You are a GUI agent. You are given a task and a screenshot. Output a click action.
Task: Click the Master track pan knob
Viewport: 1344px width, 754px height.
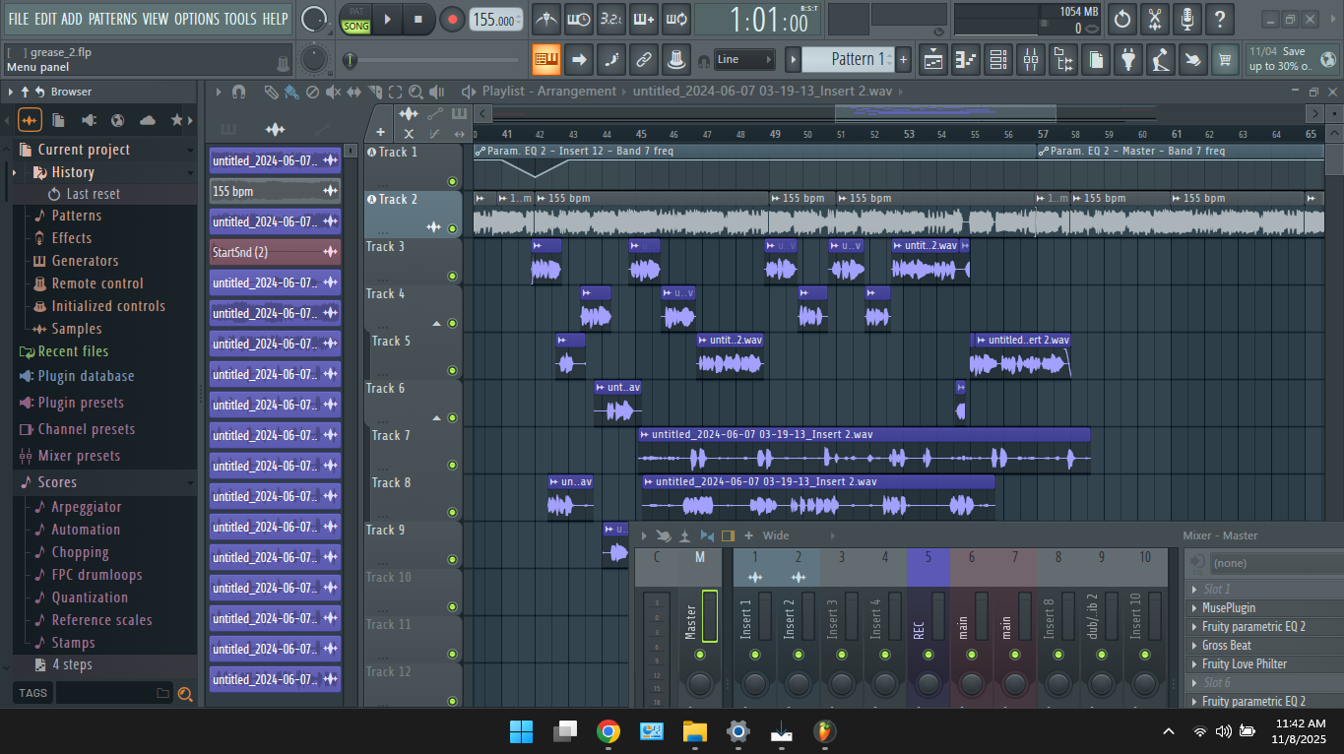pyautogui.click(x=700, y=684)
